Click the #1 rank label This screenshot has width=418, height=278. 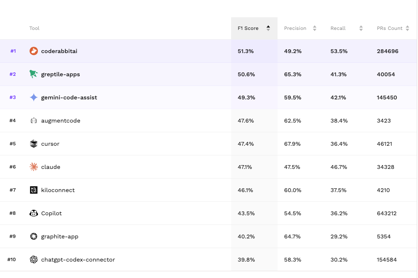(13, 51)
